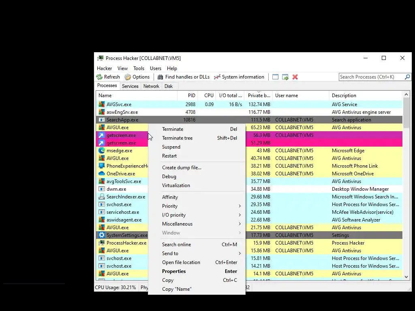Click the Desktop Window Manager description
This screenshot has width=415, height=311.
click(360, 189)
